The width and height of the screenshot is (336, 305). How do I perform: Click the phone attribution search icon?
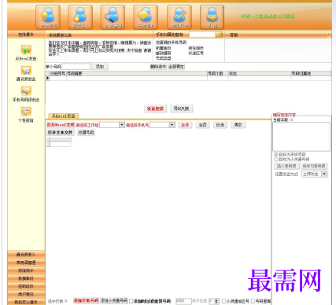coord(219,35)
